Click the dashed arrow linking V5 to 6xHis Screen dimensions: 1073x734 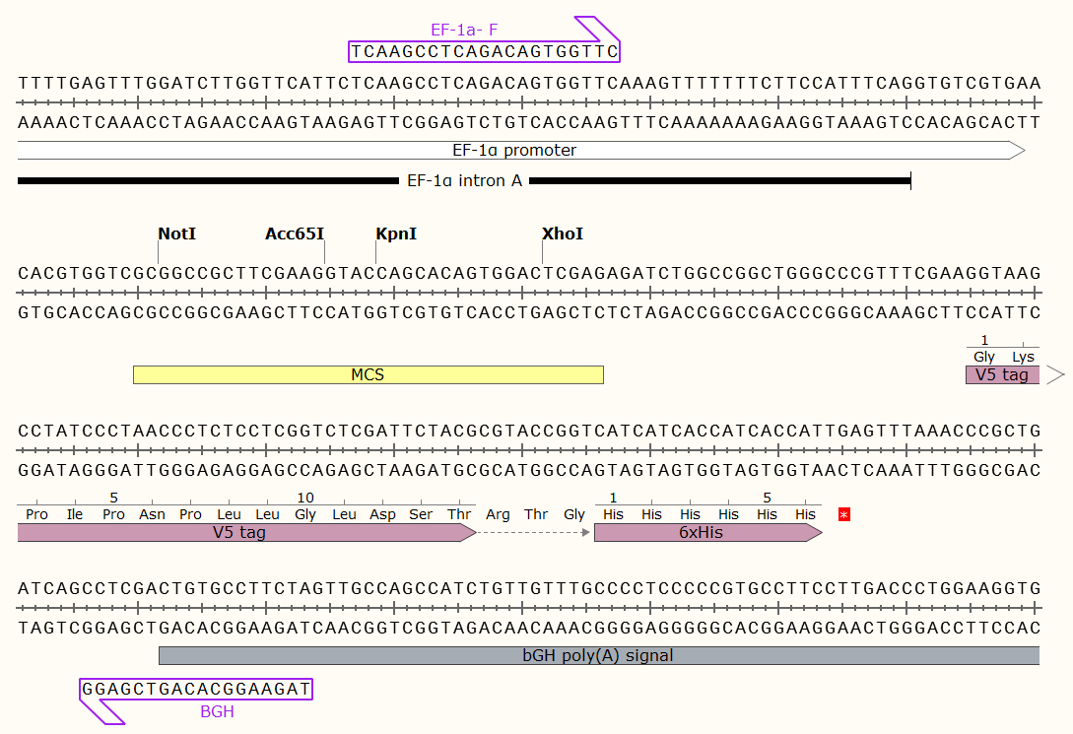[x=533, y=533]
